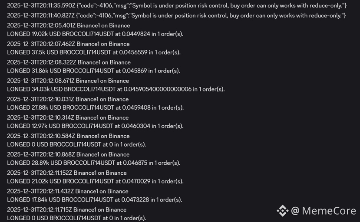Click the Binance logo icon in the watermark

click(x=282, y=211)
